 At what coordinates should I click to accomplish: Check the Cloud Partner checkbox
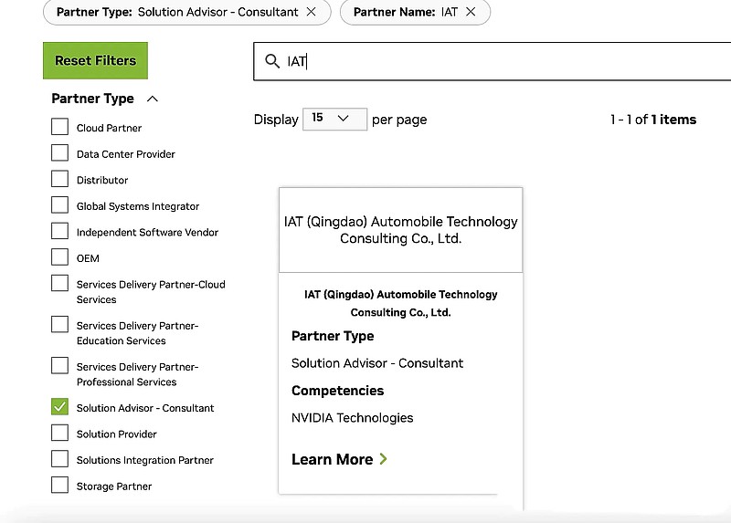coord(59,127)
